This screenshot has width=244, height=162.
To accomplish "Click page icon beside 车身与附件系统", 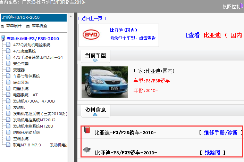I will [8, 76].
